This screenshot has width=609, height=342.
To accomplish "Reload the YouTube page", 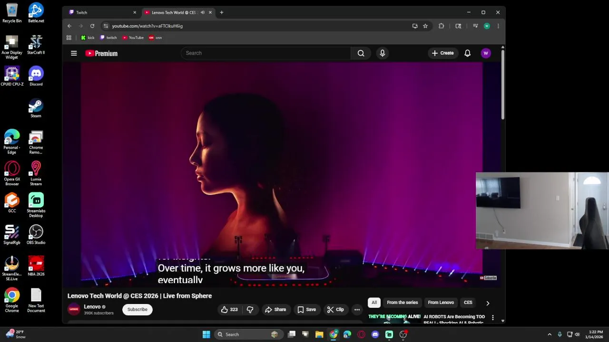I will [x=92, y=26].
